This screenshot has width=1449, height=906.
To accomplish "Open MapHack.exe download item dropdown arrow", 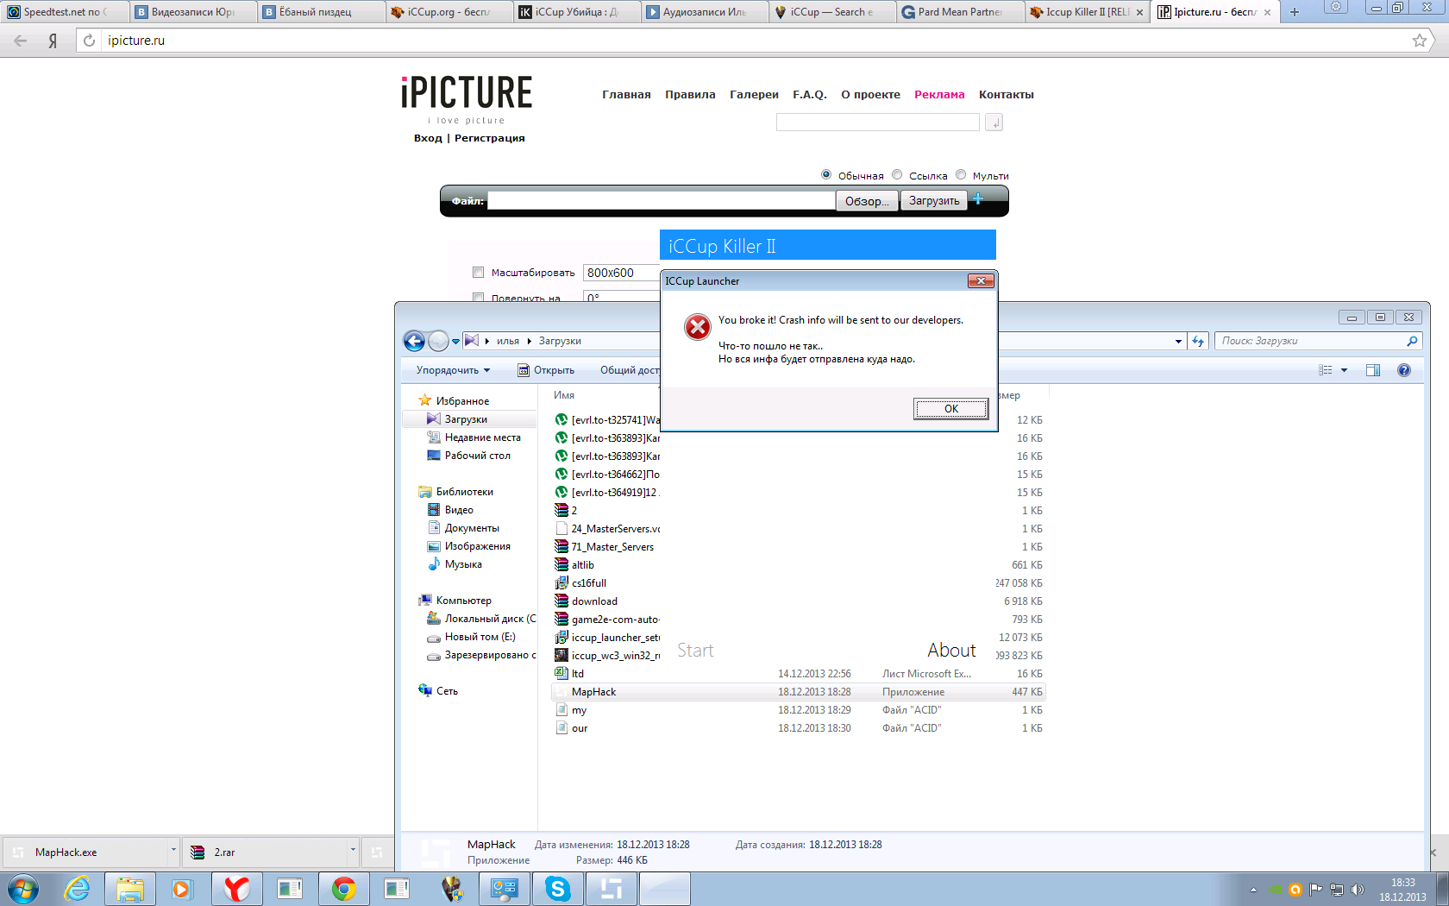I will point(173,852).
